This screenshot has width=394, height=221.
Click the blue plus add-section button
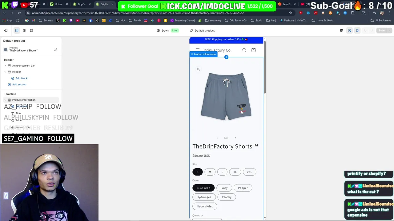click(226, 57)
